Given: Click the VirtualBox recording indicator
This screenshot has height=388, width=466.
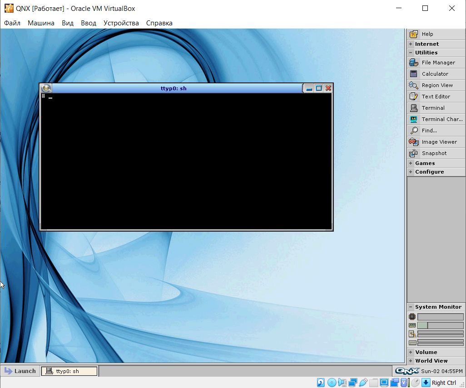Looking at the screenshot, I should click(x=394, y=383).
